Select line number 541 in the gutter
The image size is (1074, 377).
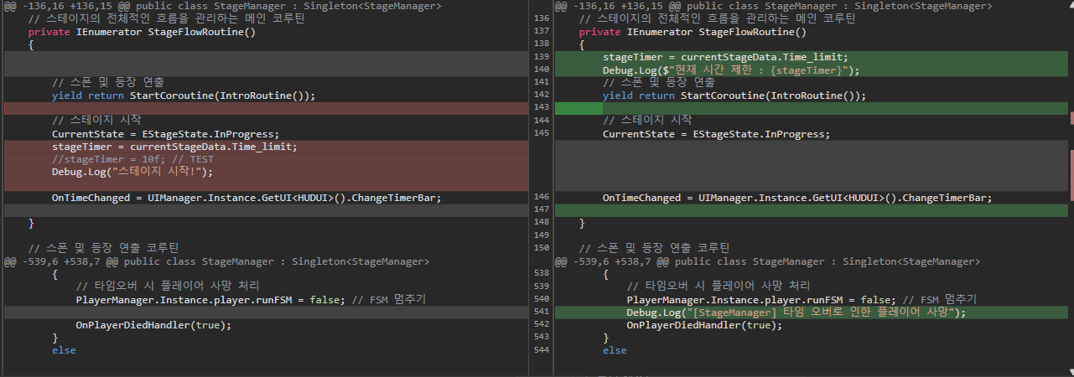[x=541, y=312]
